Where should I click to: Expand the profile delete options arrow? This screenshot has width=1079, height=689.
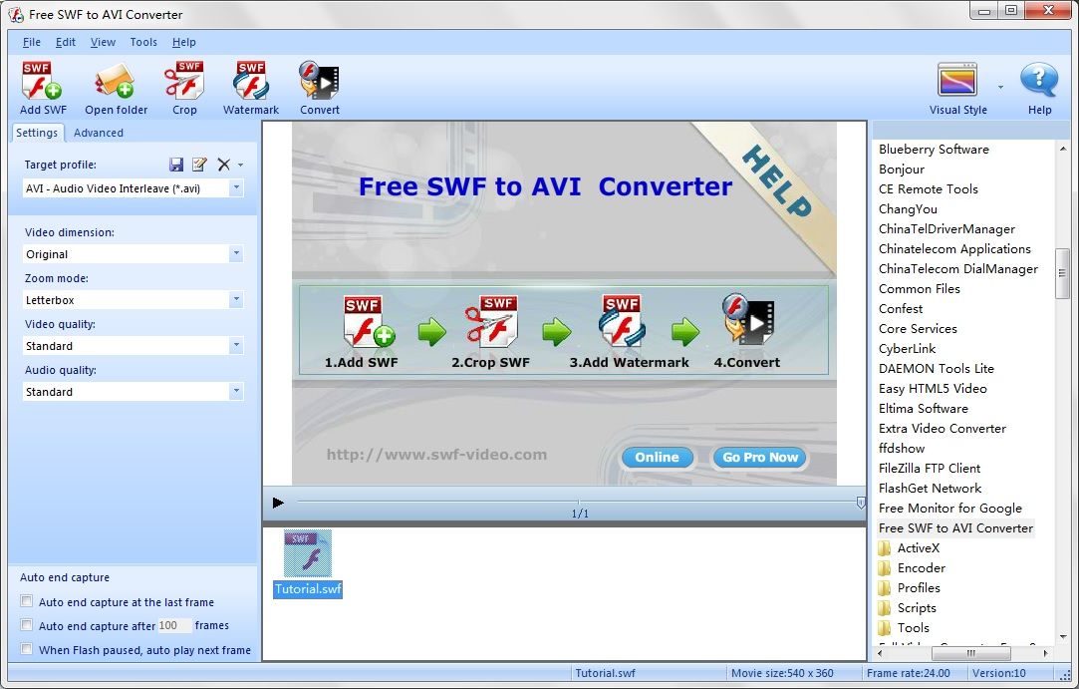(240, 165)
